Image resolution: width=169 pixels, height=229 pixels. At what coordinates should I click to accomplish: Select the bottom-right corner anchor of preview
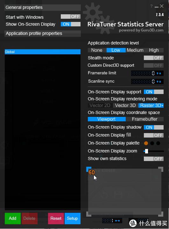pyautogui.click(x=161, y=214)
